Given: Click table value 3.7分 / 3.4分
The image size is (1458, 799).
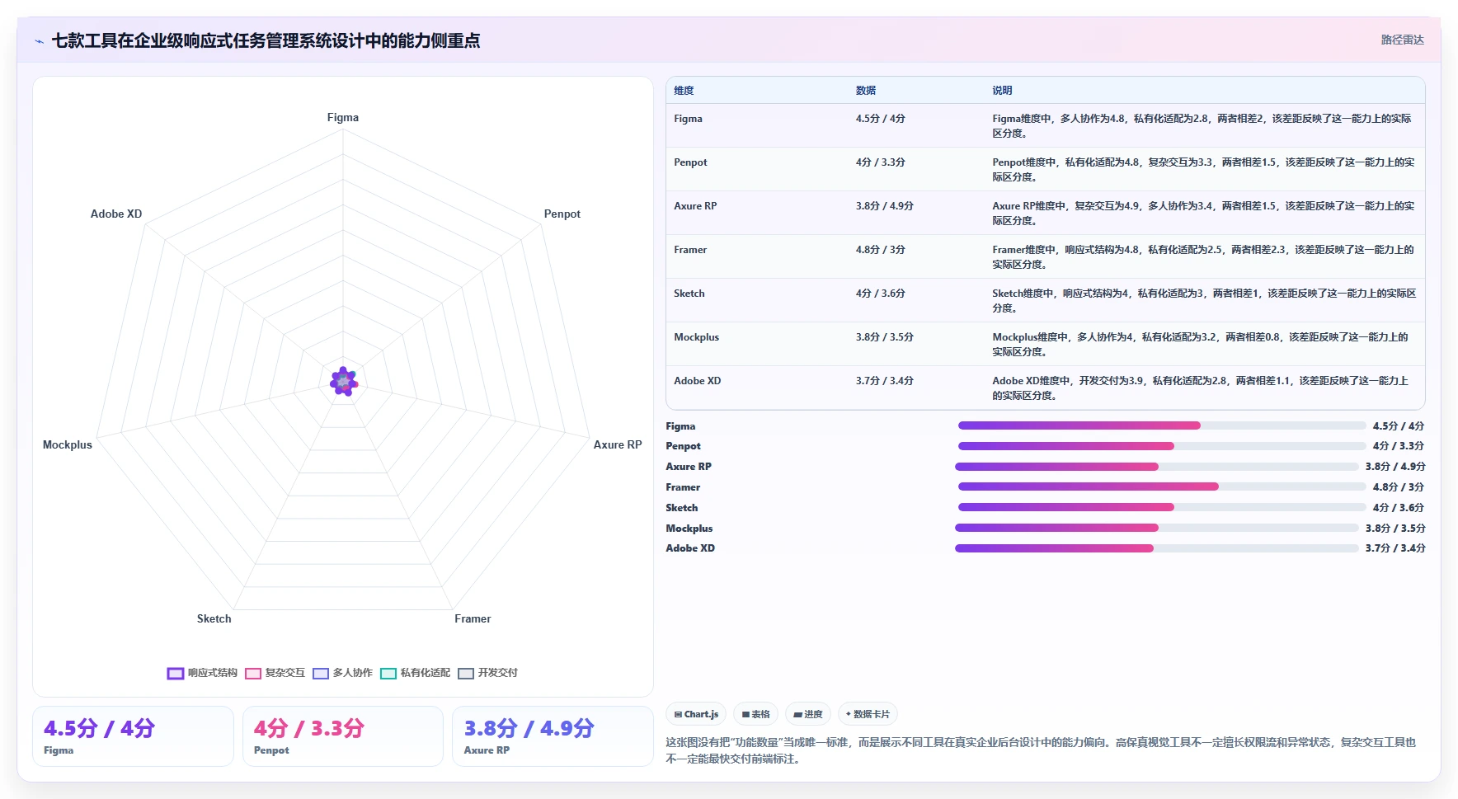Looking at the screenshot, I should coord(885,381).
